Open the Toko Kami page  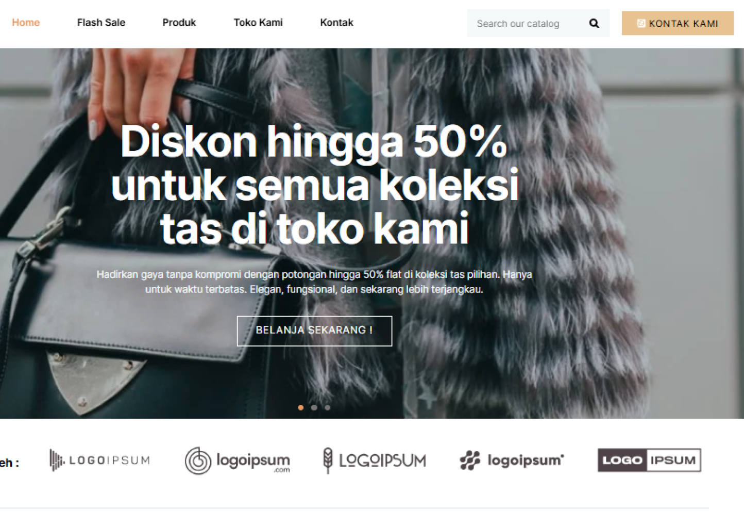point(258,23)
